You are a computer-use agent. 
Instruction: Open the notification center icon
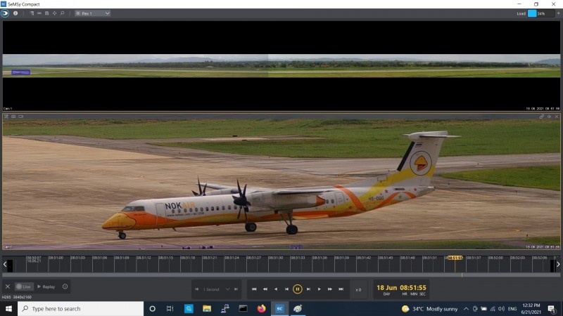pyautogui.click(x=552, y=308)
